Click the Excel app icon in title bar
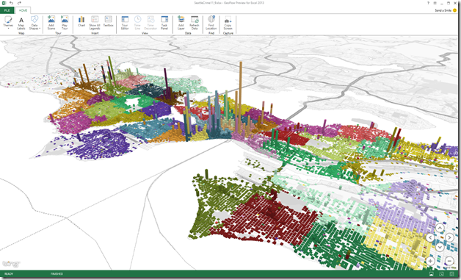461x280 pixels. pyautogui.click(x=3, y=3)
